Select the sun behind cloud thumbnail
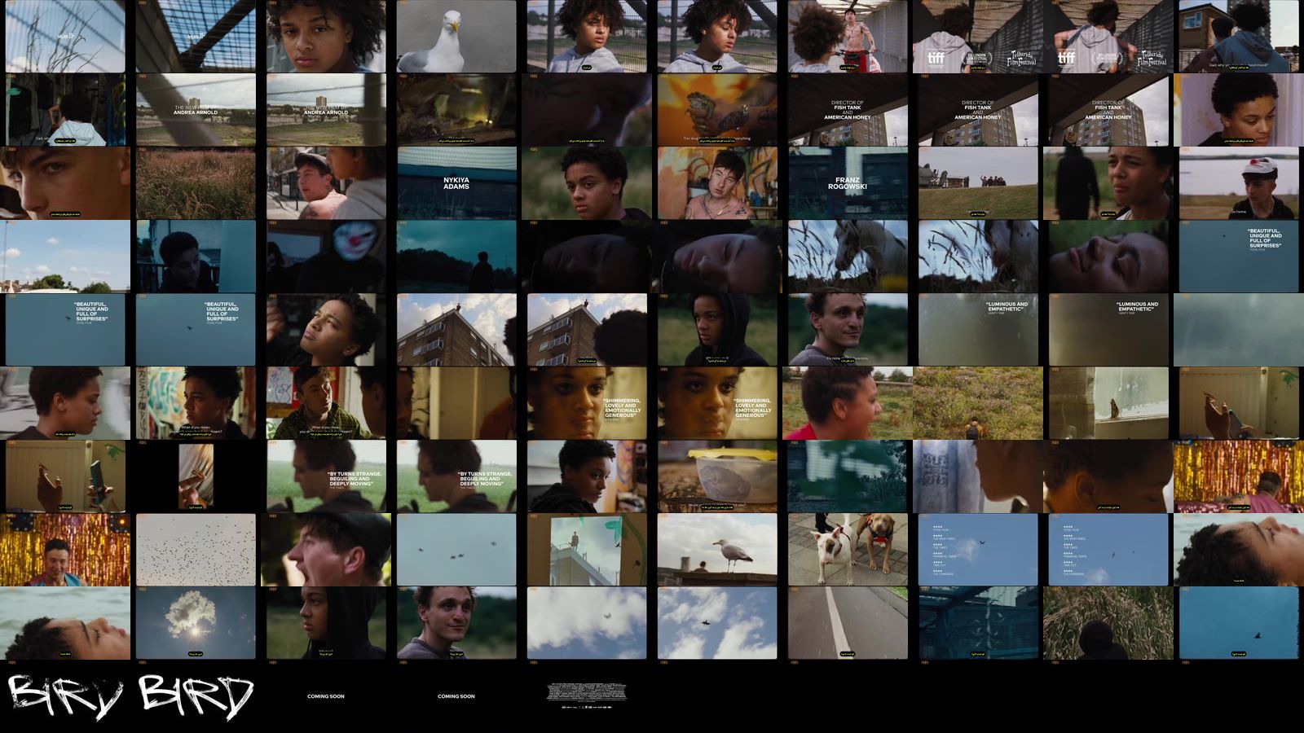Image resolution: width=1304 pixels, height=733 pixels. [196, 623]
